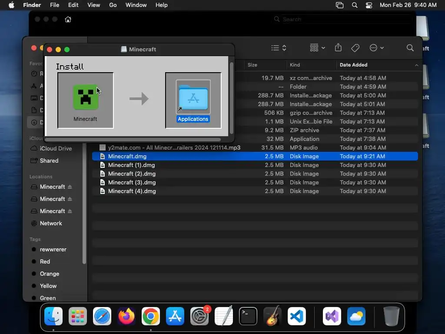Open the File menu

click(x=54, y=5)
